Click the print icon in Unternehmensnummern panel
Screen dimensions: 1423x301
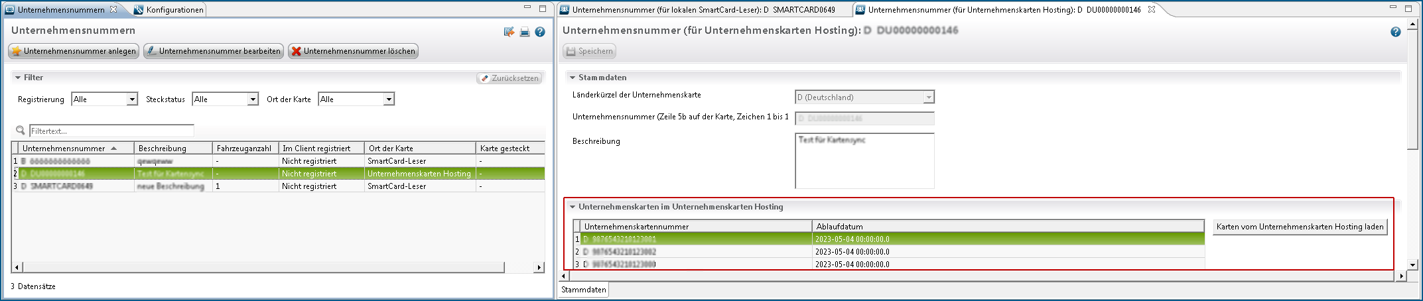[524, 32]
